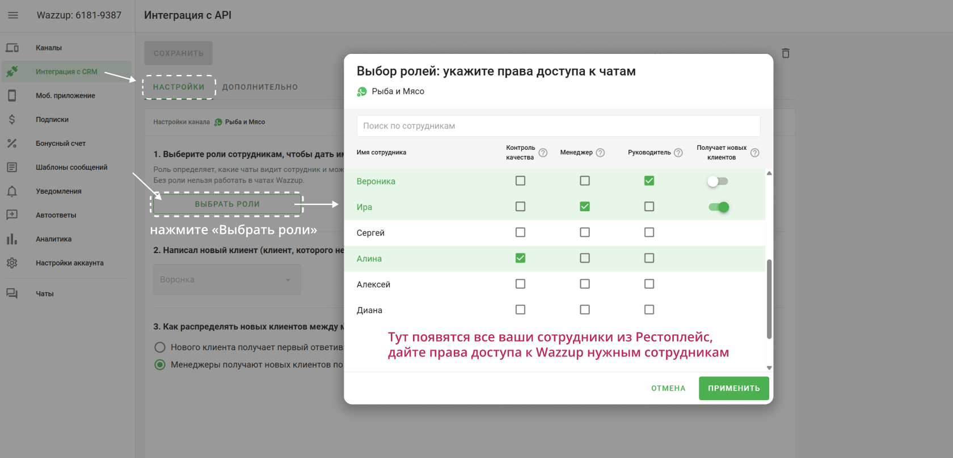Screen dimensions: 953x458
Task: Open the Воронка dropdown
Action: 227,279
